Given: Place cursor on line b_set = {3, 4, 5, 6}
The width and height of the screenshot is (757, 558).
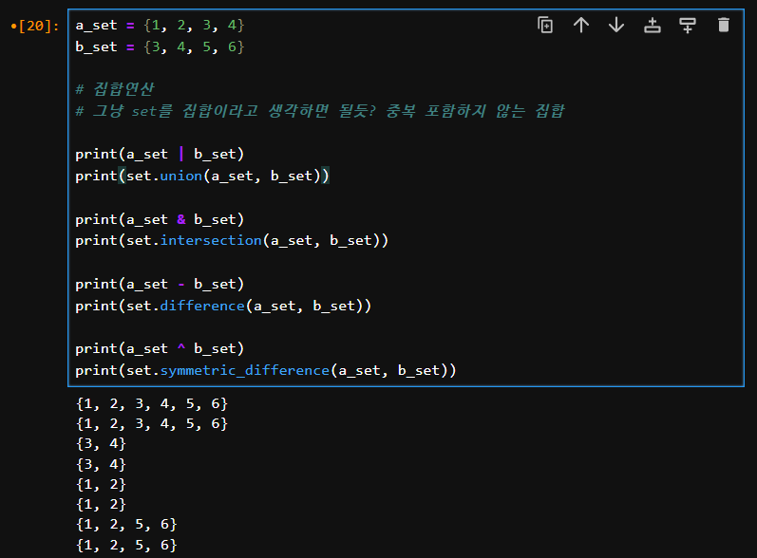Looking at the screenshot, I should click(x=160, y=46).
